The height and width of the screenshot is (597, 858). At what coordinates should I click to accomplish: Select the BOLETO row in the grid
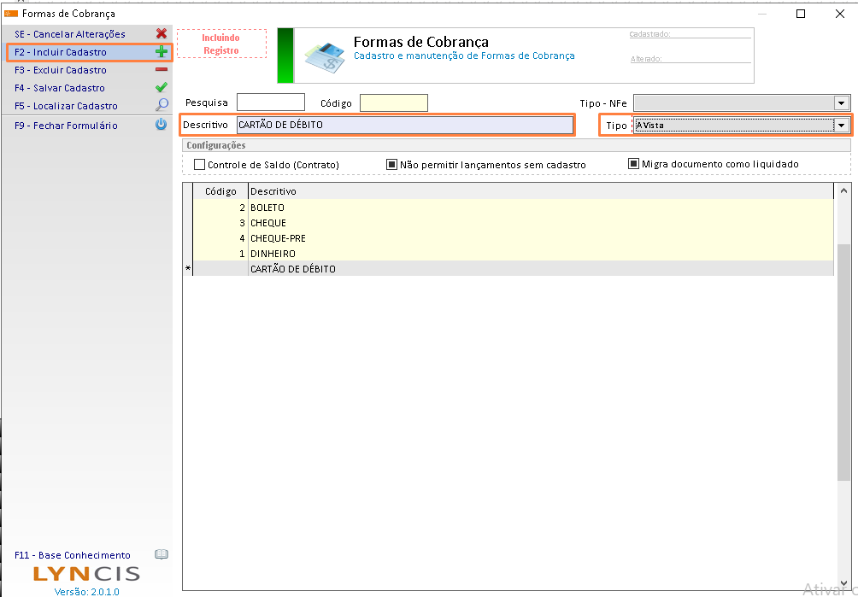click(267, 208)
